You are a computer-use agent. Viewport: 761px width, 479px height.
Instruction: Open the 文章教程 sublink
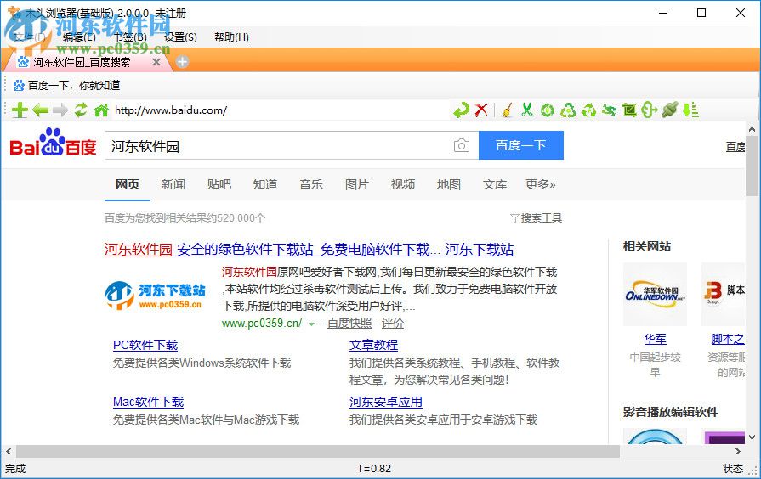click(x=374, y=345)
